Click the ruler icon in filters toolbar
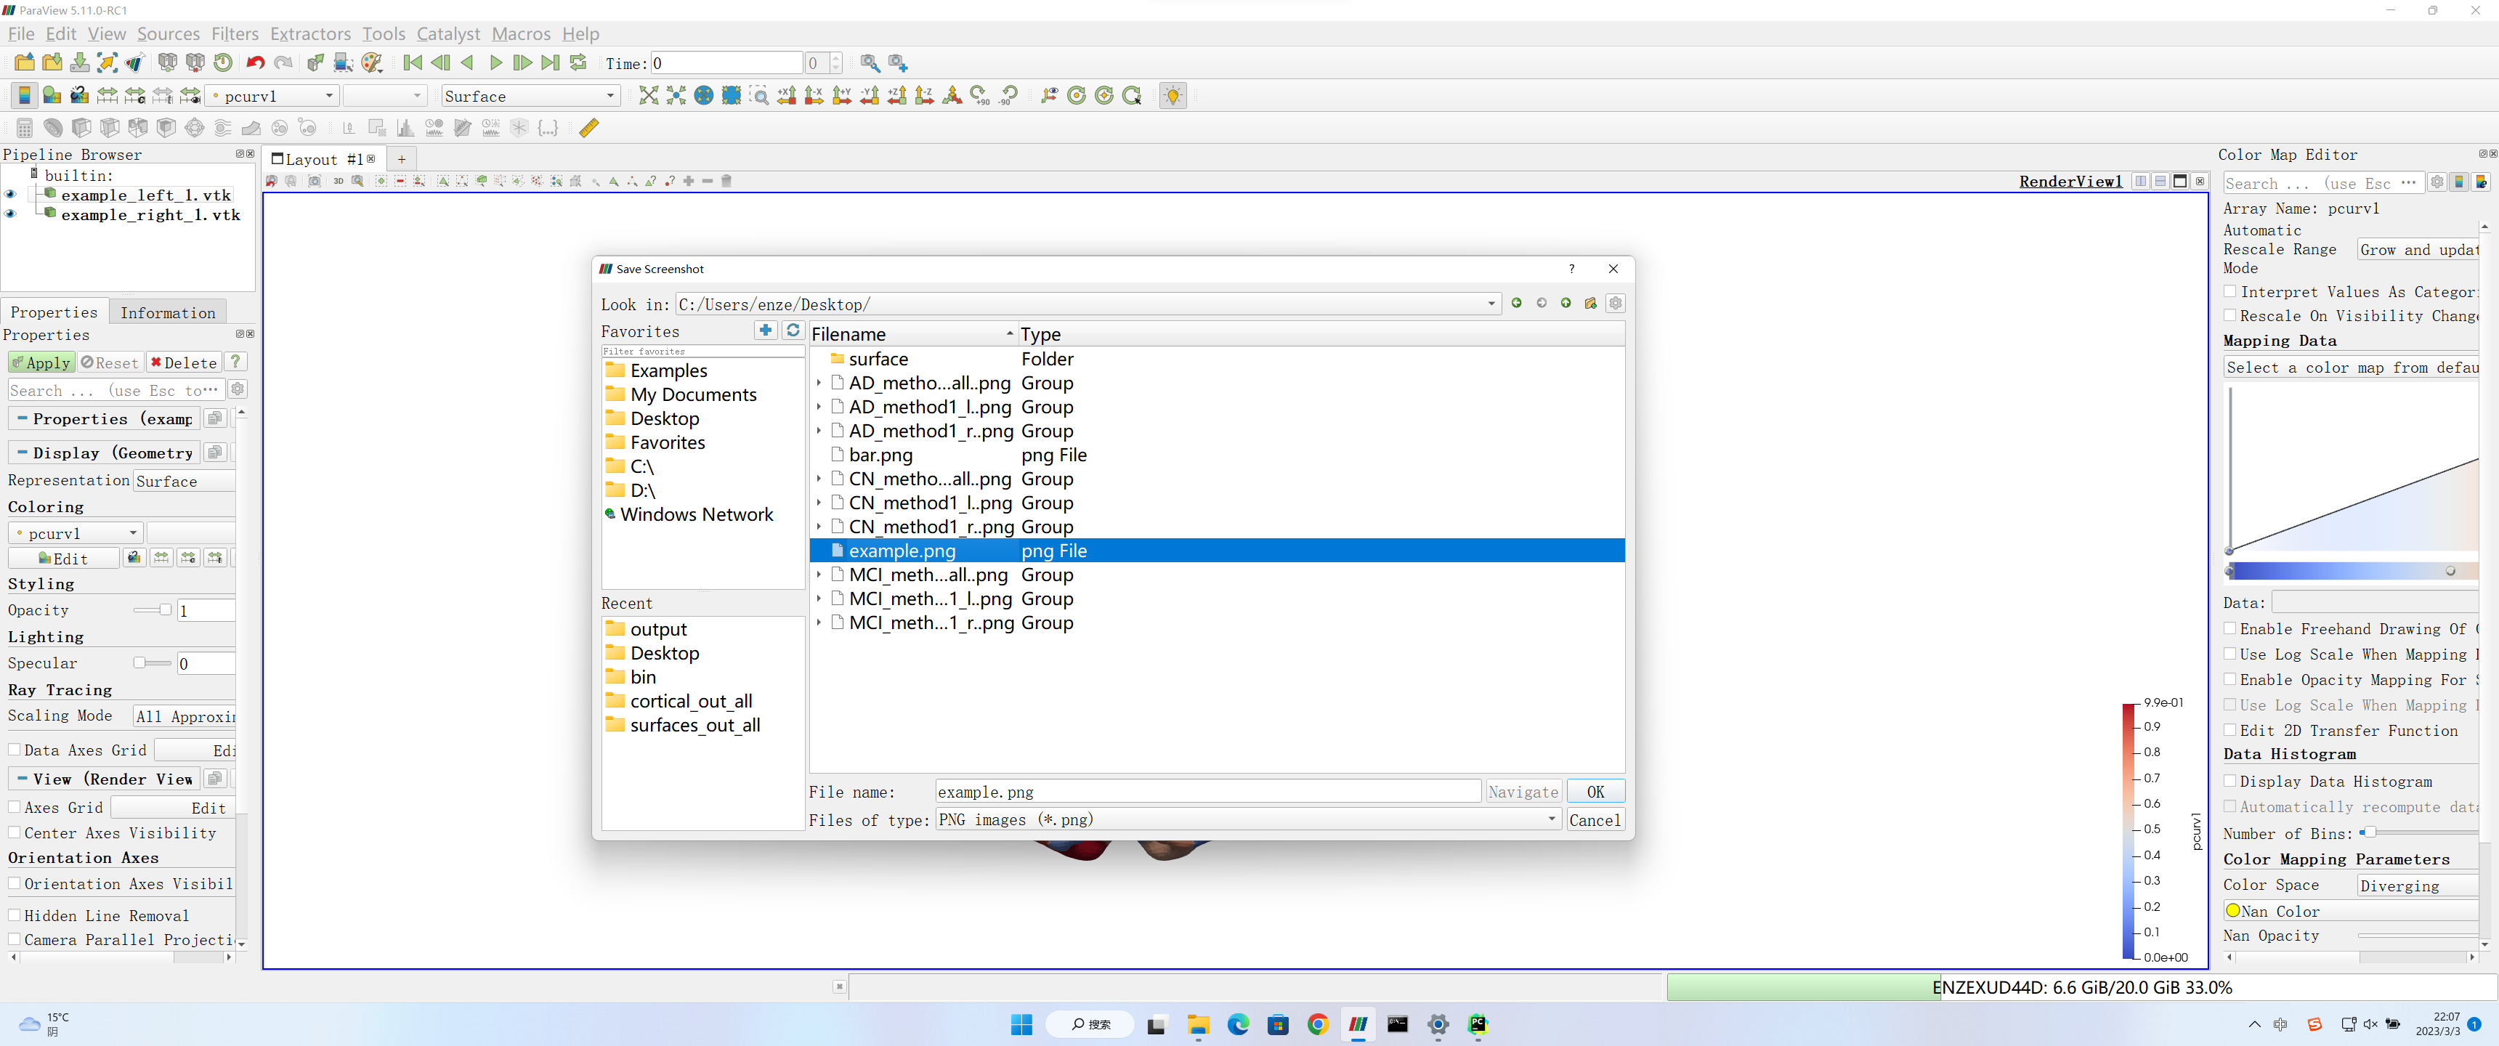 (589, 128)
